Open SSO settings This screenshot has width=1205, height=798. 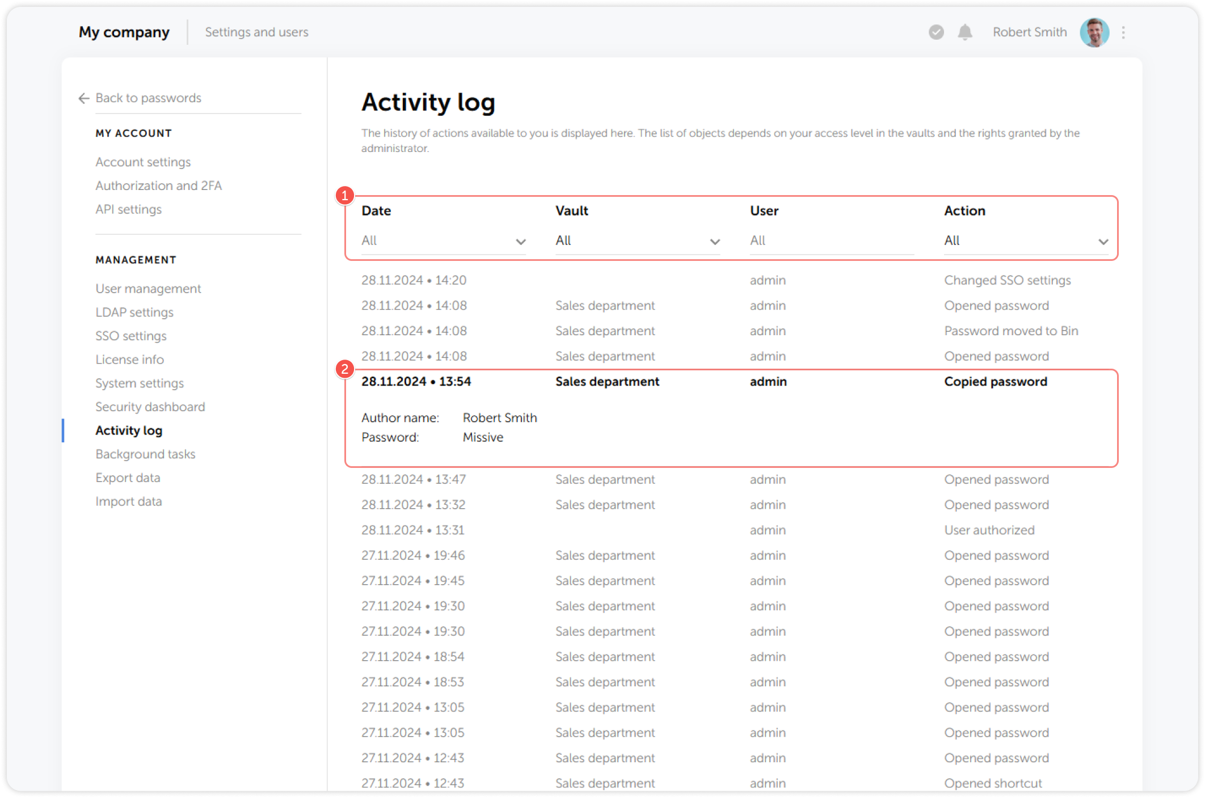coord(131,336)
